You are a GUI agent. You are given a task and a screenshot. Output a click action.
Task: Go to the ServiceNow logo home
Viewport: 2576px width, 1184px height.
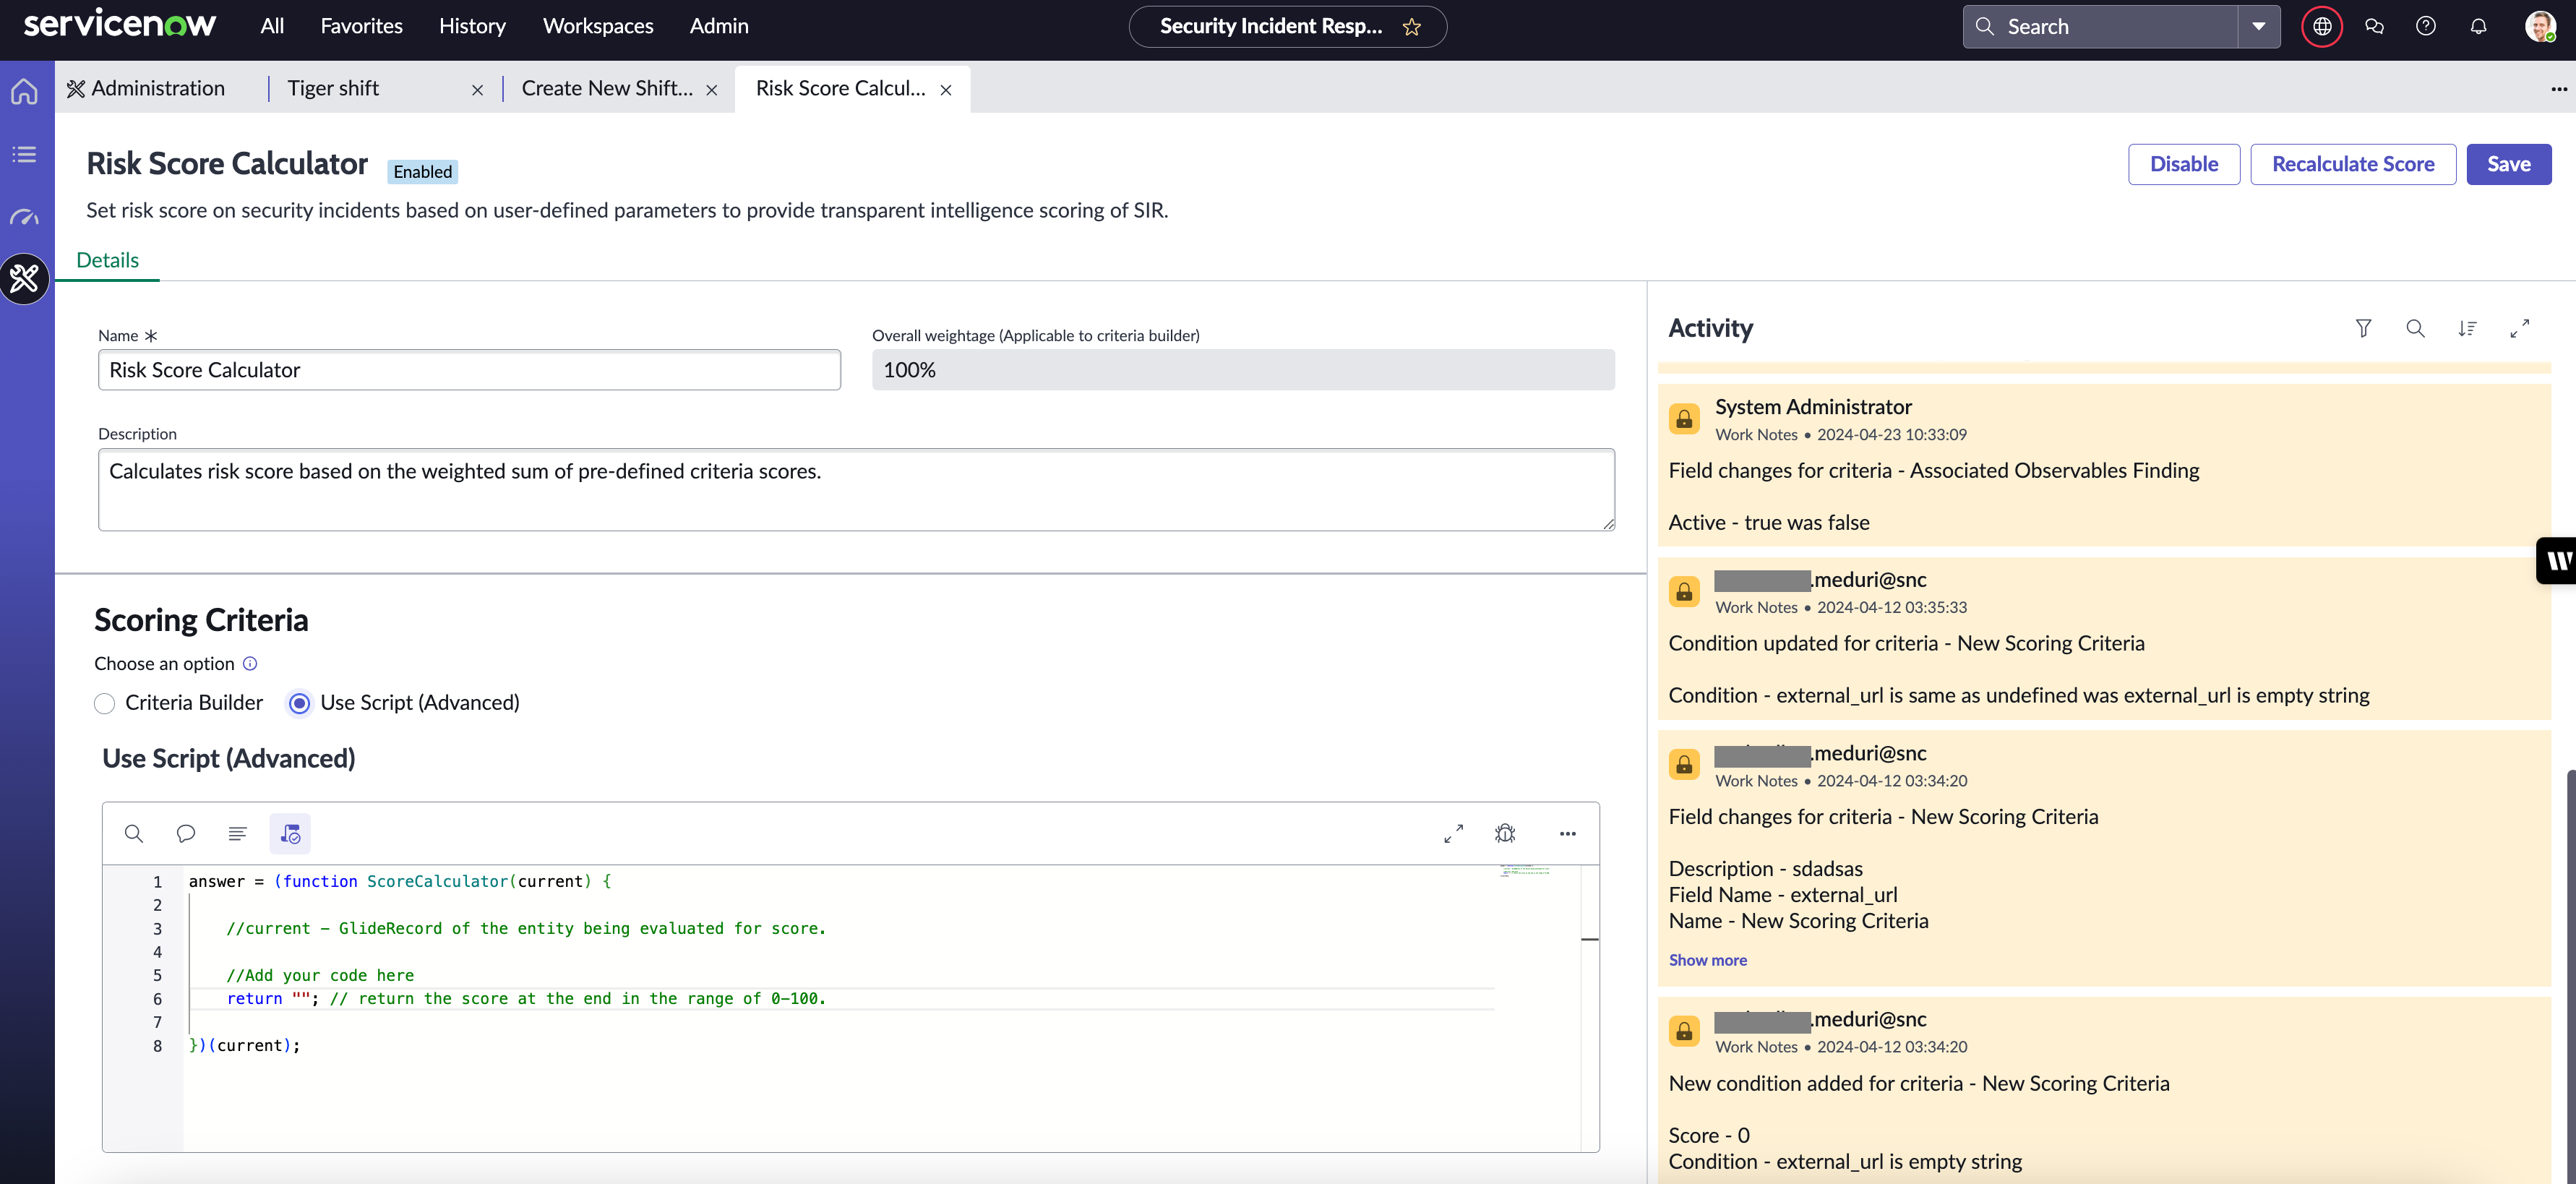pos(119,24)
